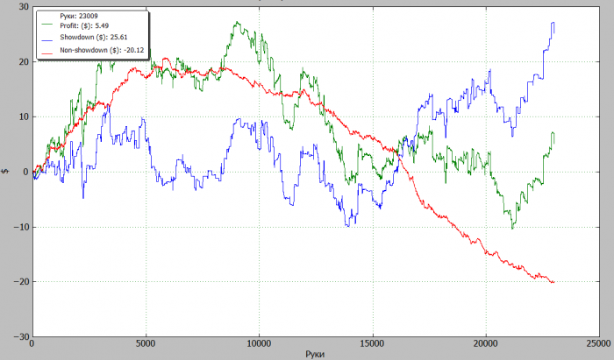Click the '$' y-axis title
The height and width of the screenshot is (360, 614).
coord(6,172)
